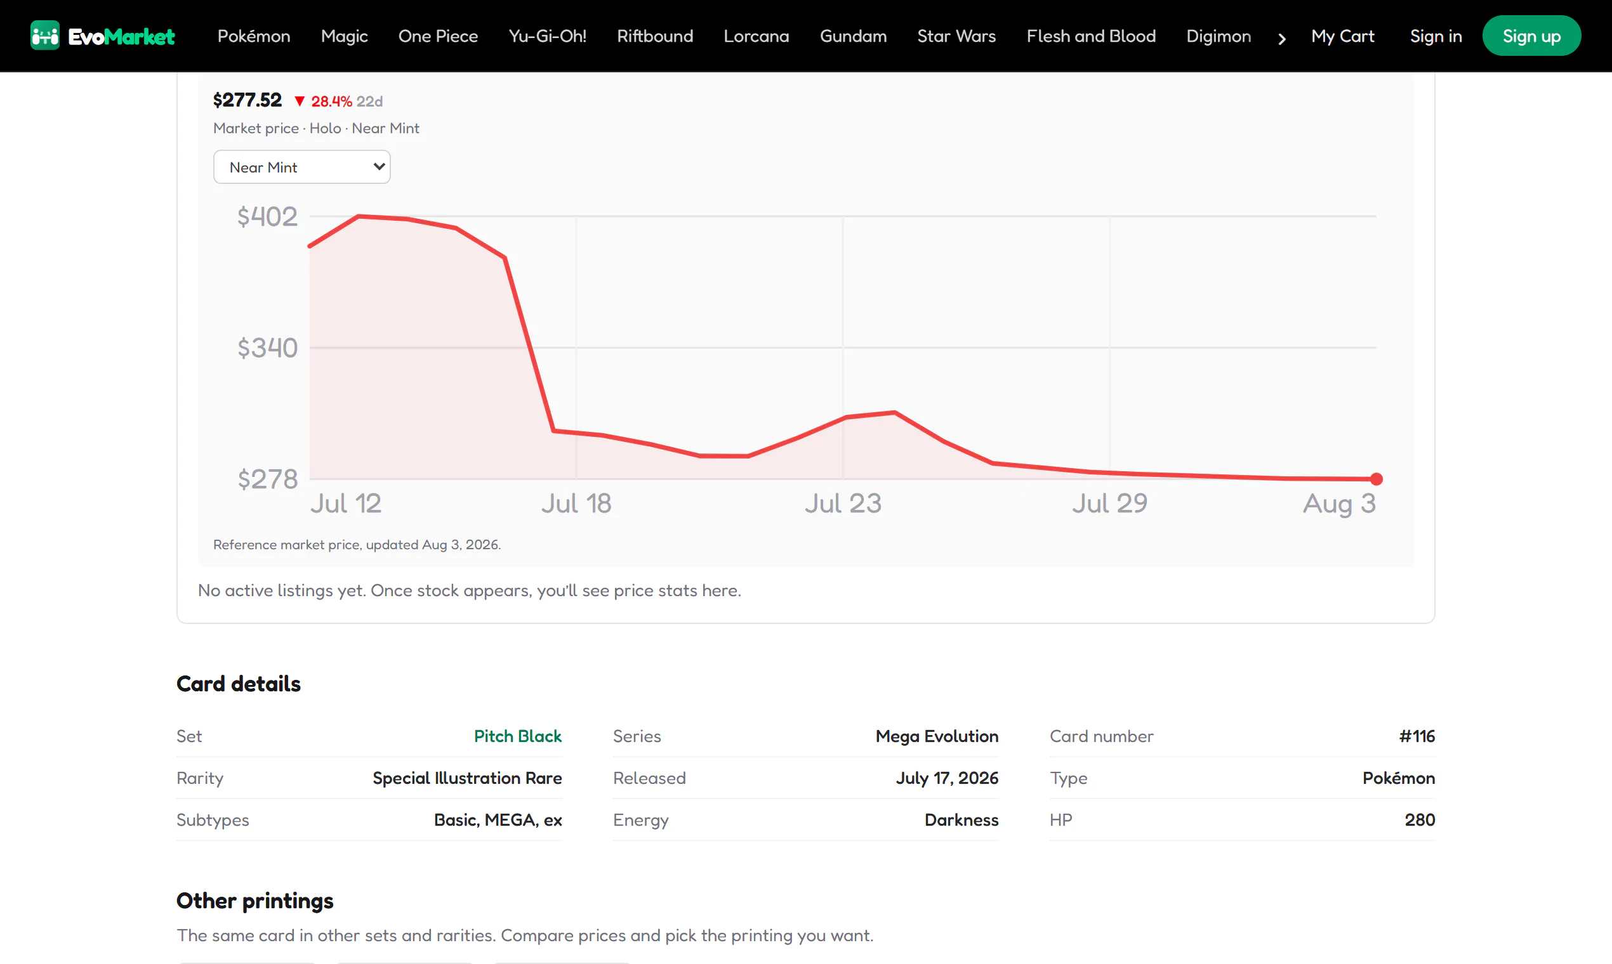This screenshot has width=1612, height=964.
Task: Click the green Sign up button
Action: [1531, 36]
